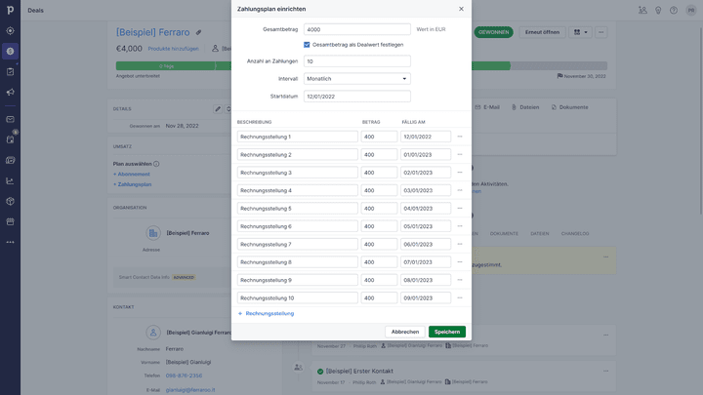Open the Startdatum date picker field
The height and width of the screenshot is (395, 703).
[356, 97]
